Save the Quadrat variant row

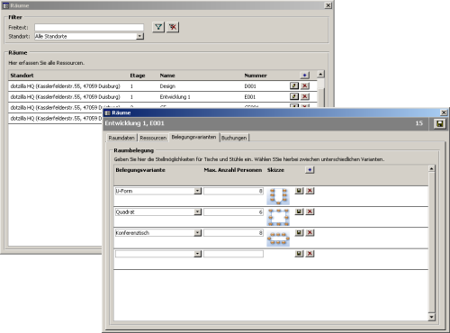[x=299, y=211]
